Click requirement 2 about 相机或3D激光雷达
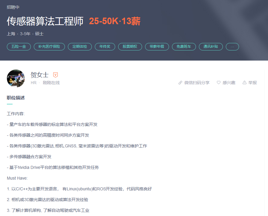The width and height of the screenshot is (268, 216). click(48, 200)
